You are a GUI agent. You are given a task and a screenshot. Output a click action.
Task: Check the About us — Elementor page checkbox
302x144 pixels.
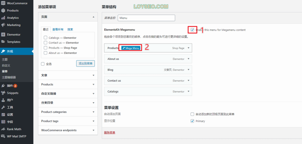pos(46,53)
